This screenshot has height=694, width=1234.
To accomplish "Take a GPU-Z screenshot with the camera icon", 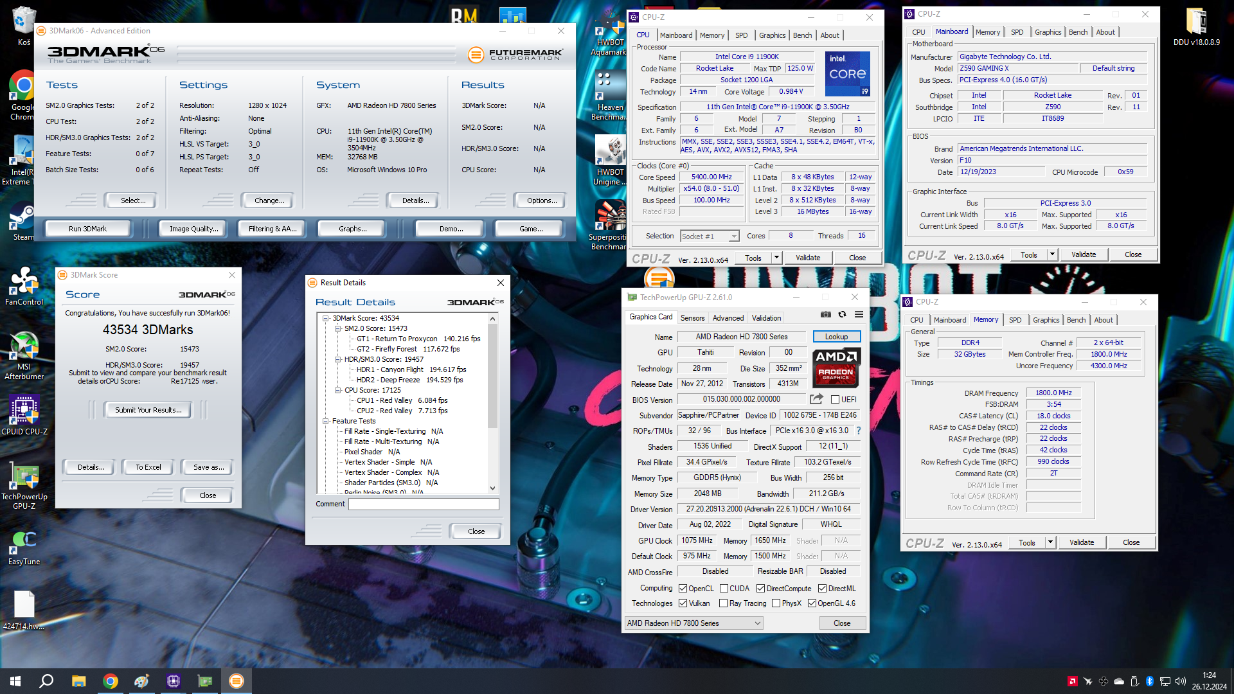I will [x=825, y=314].
